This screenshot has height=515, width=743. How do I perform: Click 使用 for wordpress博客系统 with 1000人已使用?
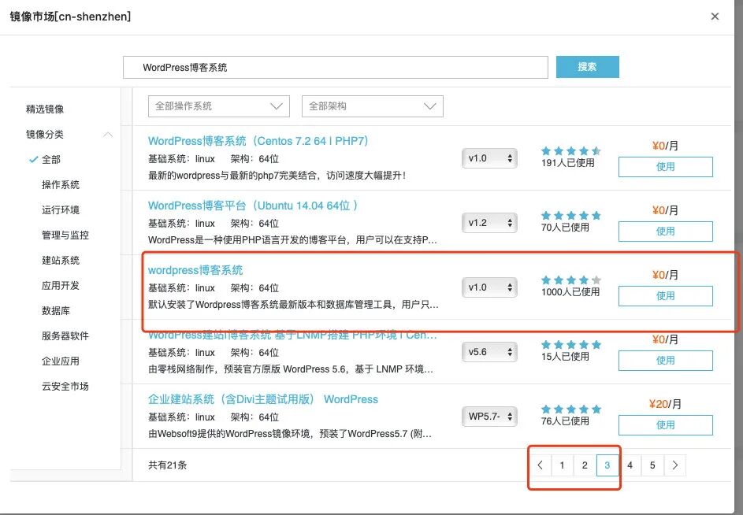(665, 295)
